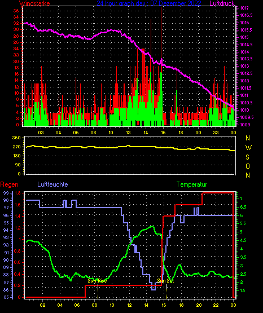
Task: Click the red Regen label
Action: click(10, 184)
